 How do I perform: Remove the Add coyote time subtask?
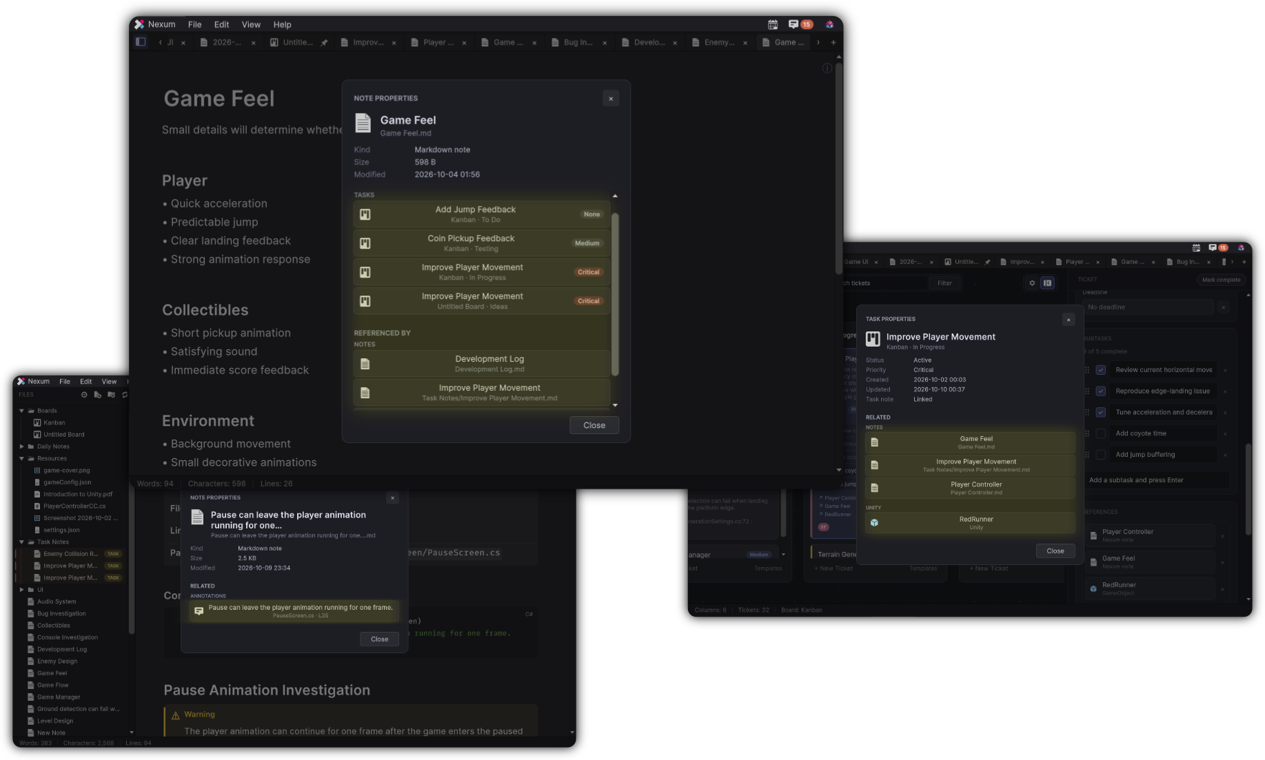[x=1225, y=434]
